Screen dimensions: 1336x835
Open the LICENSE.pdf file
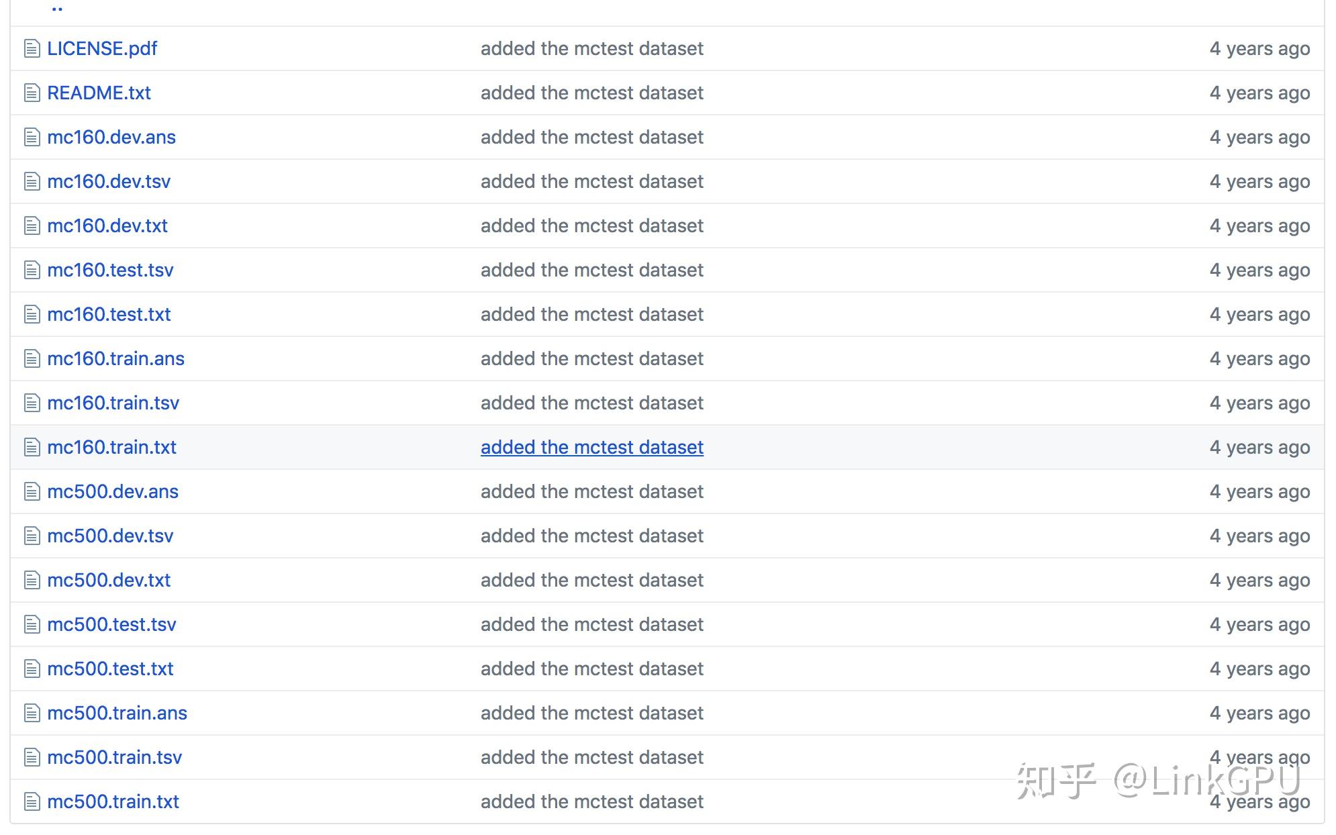pyautogui.click(x=102, y=48)
